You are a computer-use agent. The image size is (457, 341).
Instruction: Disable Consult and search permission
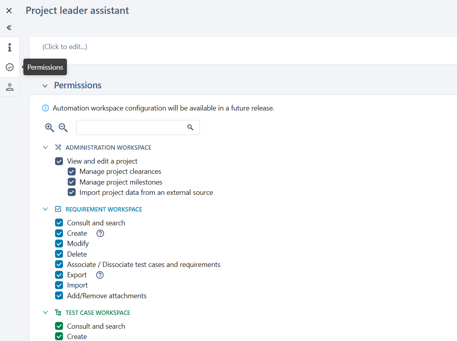[x=59, y=223]
